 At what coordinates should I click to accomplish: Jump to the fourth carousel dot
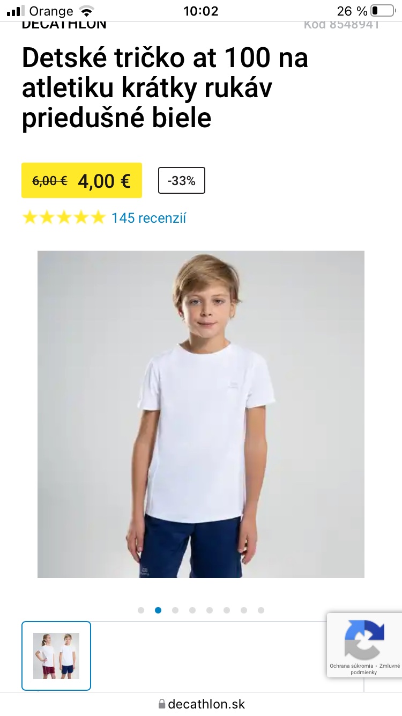192,610
